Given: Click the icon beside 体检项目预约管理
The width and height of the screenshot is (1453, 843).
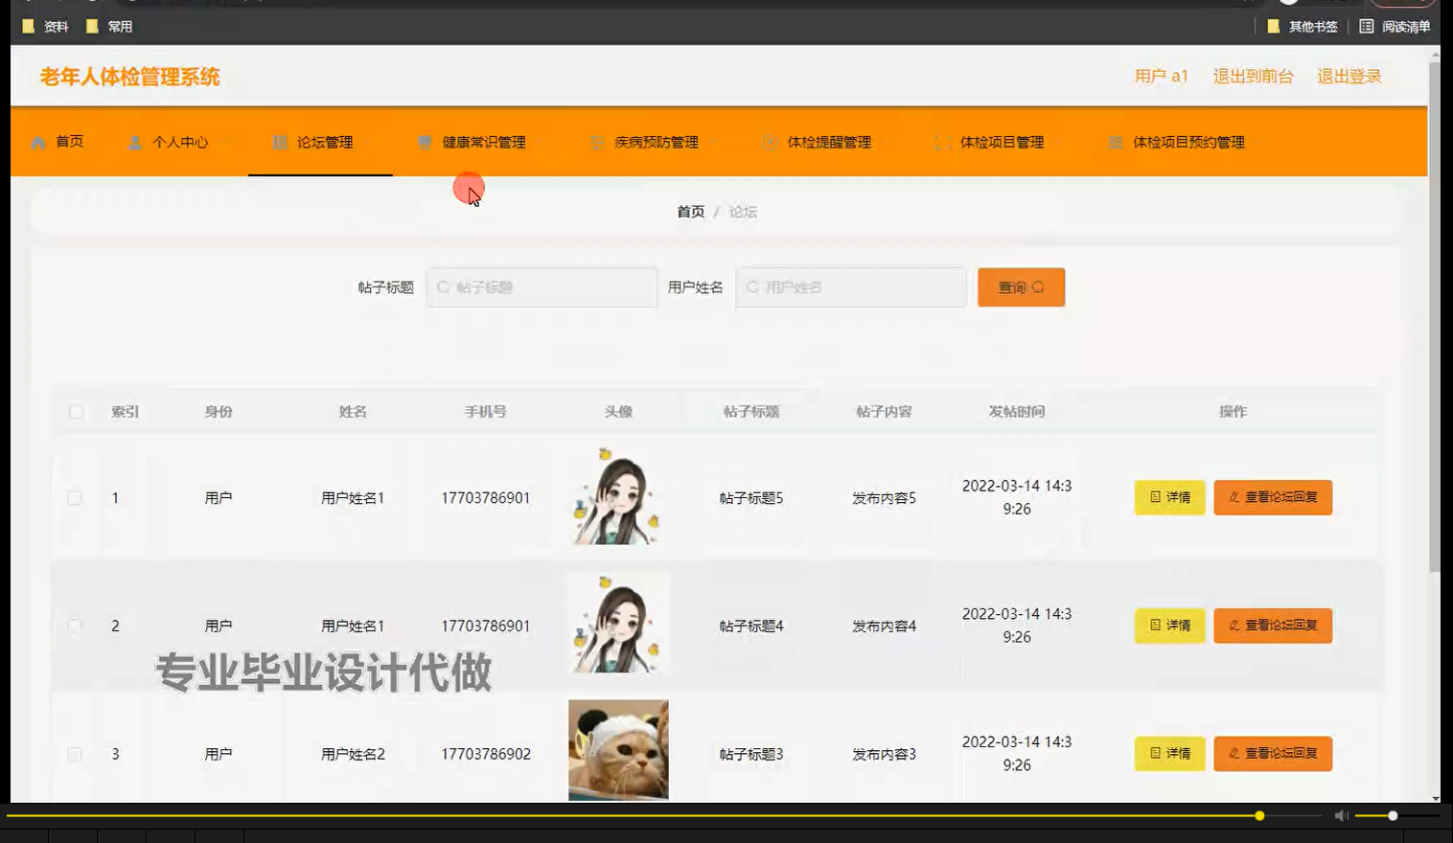Looking at the screenshot, I should (x=1115, y=141).
